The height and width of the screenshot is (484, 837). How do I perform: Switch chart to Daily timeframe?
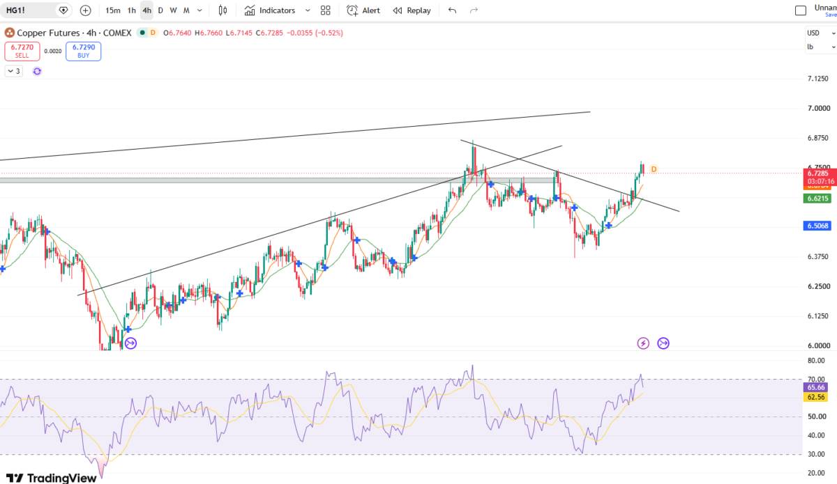coord(160,10)
